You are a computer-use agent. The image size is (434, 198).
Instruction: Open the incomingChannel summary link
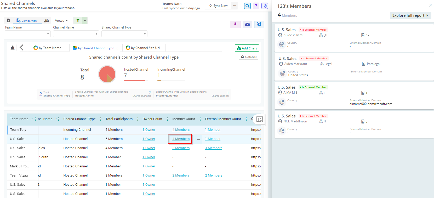[167, 96]
